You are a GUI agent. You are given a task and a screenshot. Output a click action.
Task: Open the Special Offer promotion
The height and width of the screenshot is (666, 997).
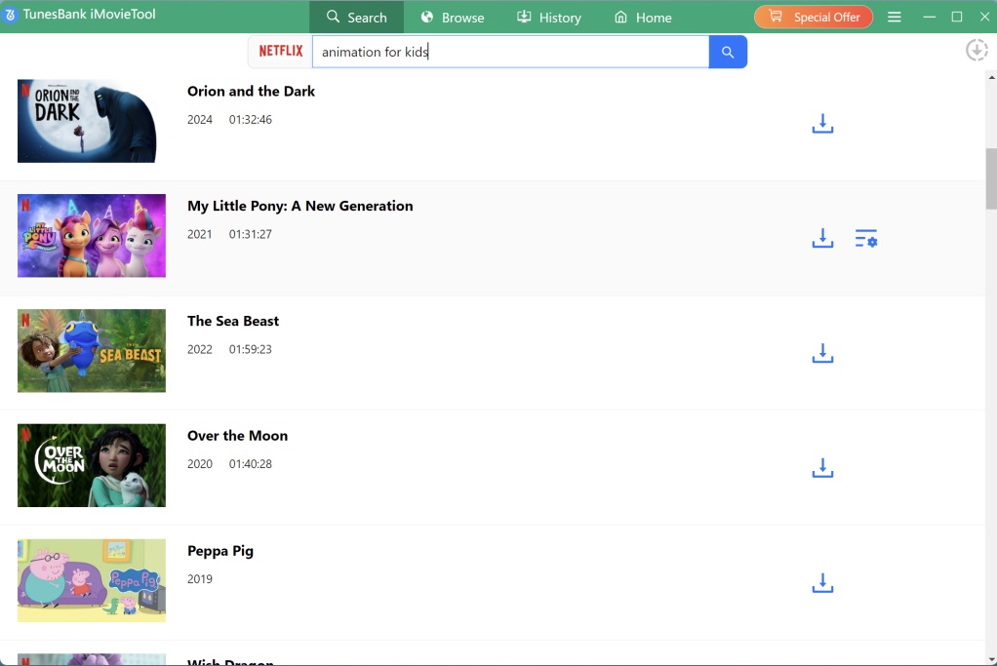[x=813, y=17]
